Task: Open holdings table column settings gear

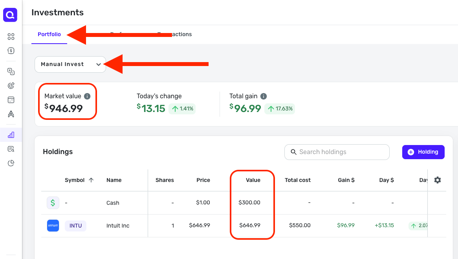Action: tap(438, 180)
